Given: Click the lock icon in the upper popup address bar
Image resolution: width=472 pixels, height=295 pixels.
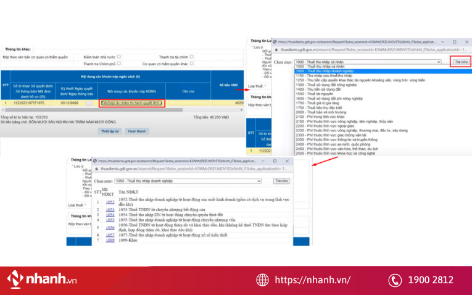Looking at the screenshot, I should click(275, 49).
